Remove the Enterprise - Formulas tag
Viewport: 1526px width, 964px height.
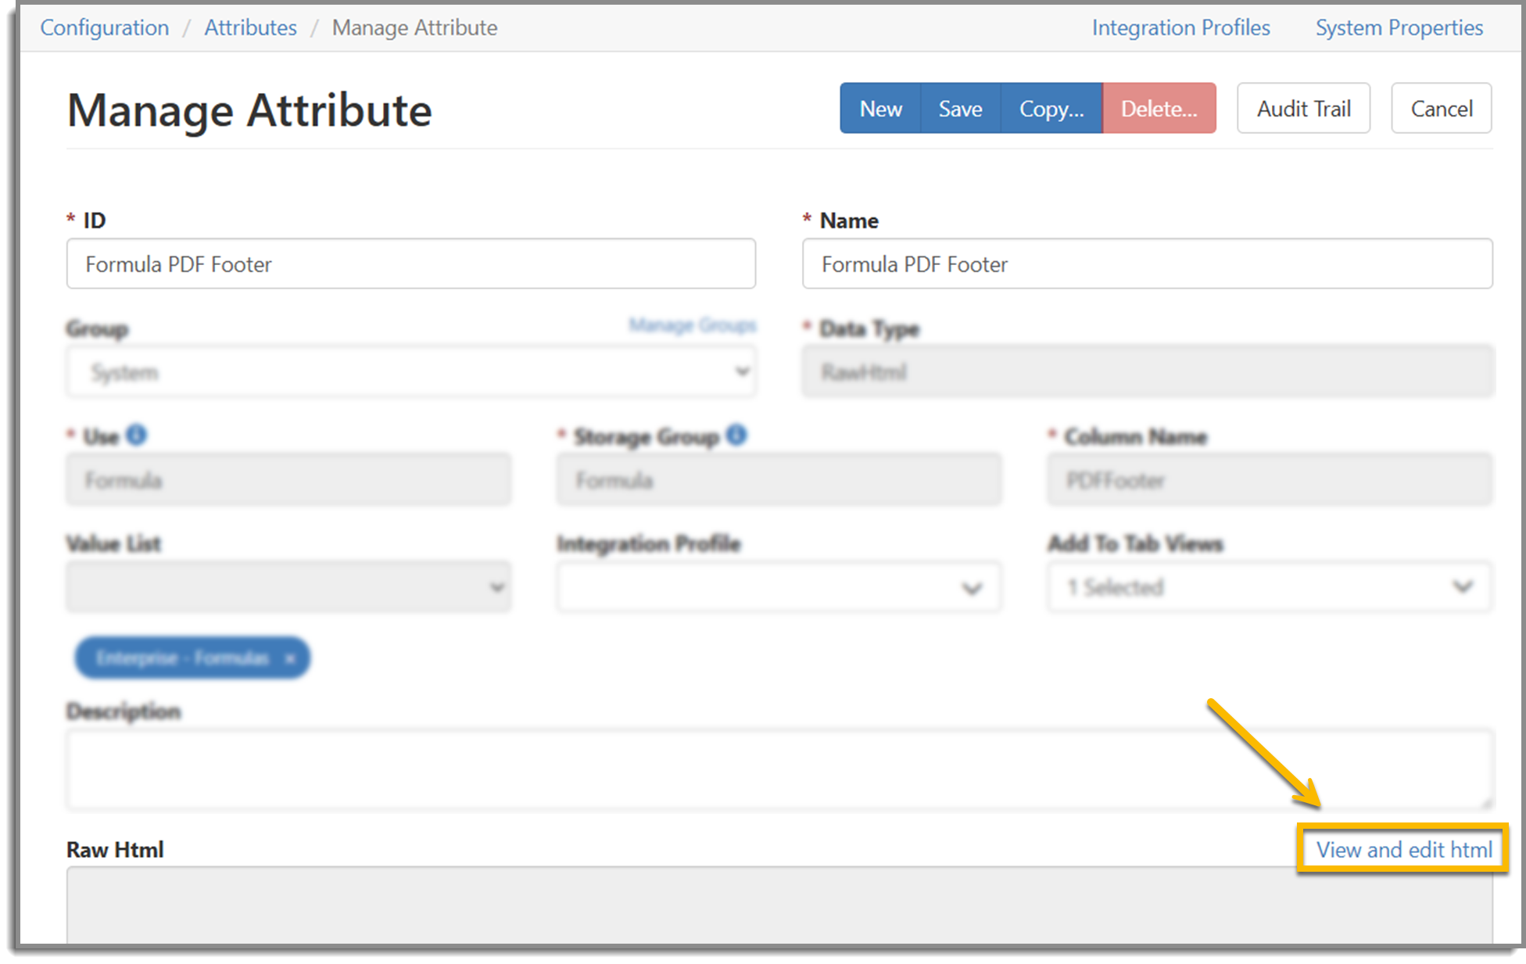(x=290, y=659)
